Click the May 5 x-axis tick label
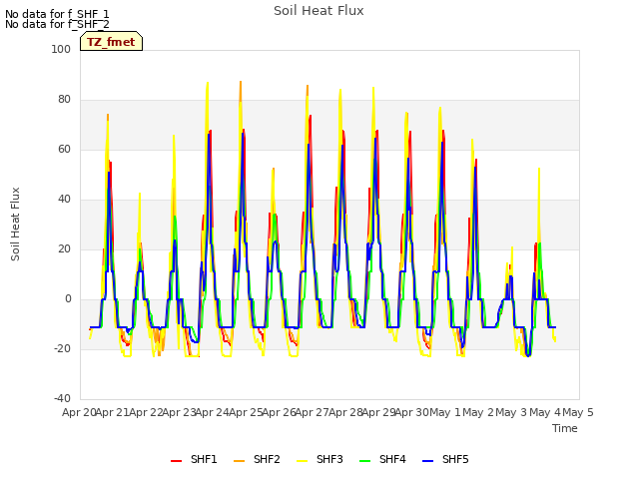The height and width of the screenshot is (479, 639). tap(578, 412)
